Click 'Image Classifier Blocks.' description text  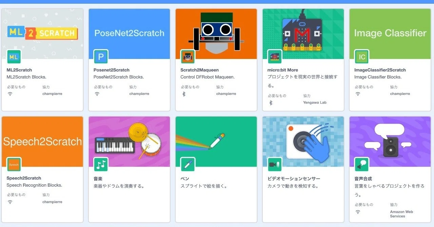pos(378,77)
